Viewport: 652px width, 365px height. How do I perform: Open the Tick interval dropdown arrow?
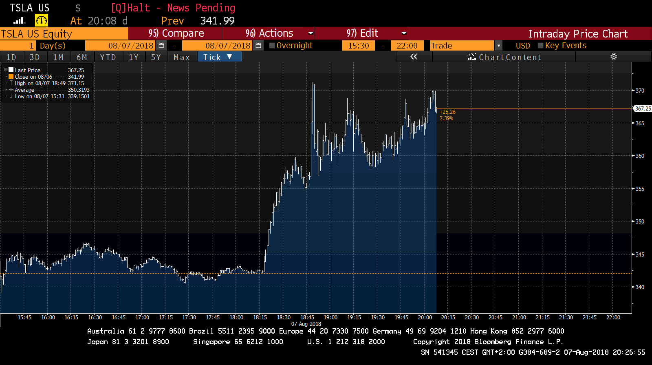click(x=229, y=57)
